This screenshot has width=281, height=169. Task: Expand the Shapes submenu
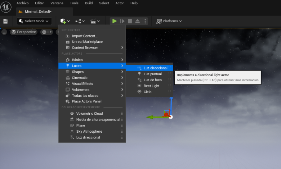(92, 72)
